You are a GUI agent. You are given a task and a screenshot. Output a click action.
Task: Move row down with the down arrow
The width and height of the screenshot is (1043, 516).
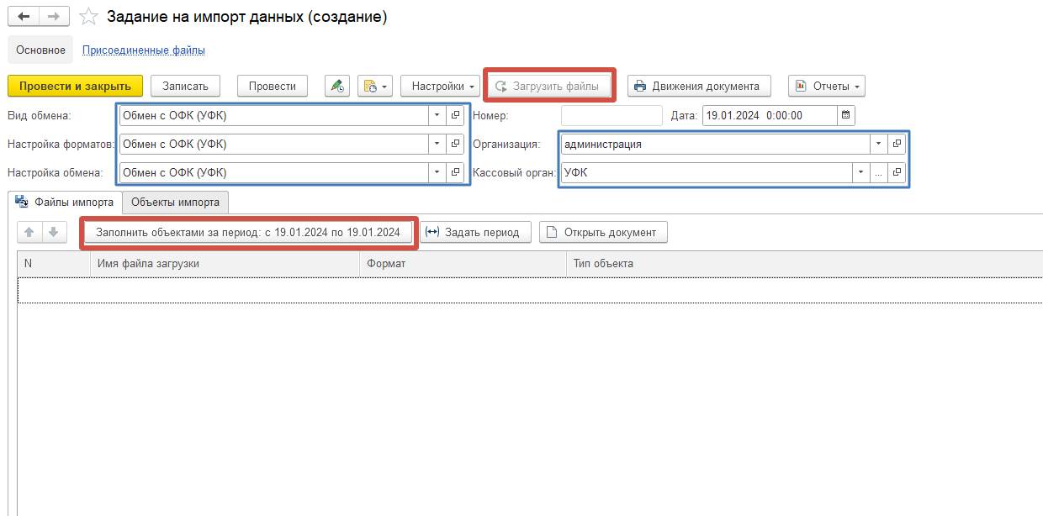pyautogui.click(x=52, y=233)
